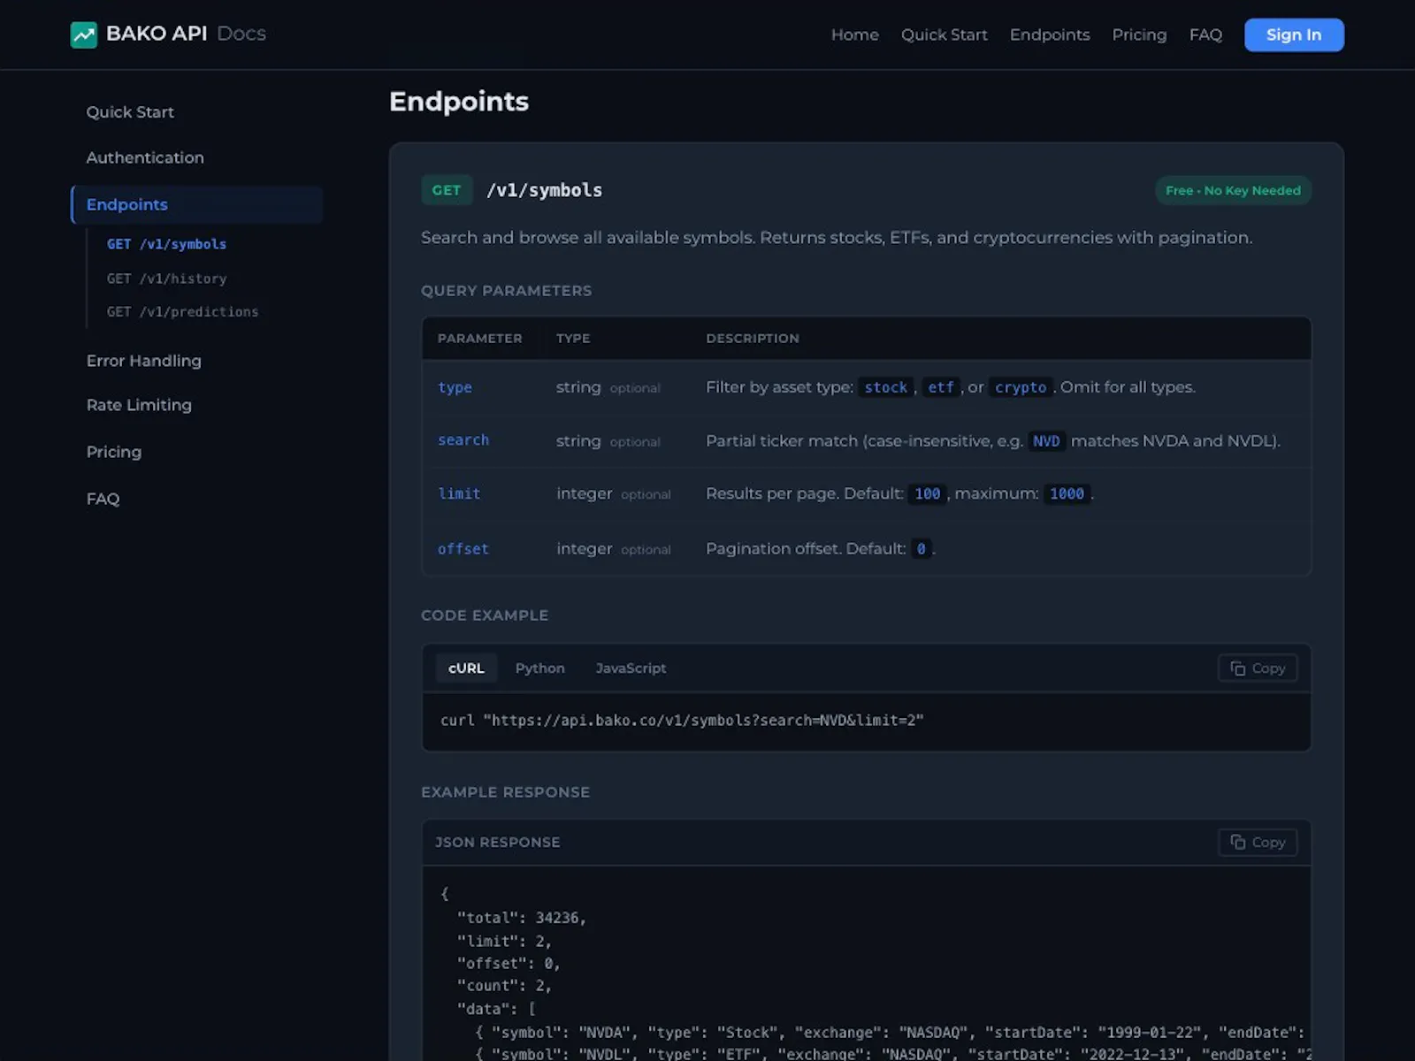Click the offset parameter name
Screen dimensions: 1415x1061
tap(463, 549)
